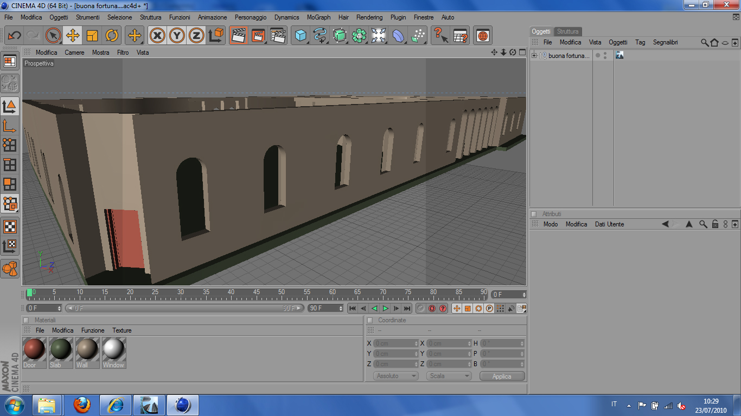
Task: Open the Materiali panel Texture menu
Action: pyautogui.click(x=122, y=330)
